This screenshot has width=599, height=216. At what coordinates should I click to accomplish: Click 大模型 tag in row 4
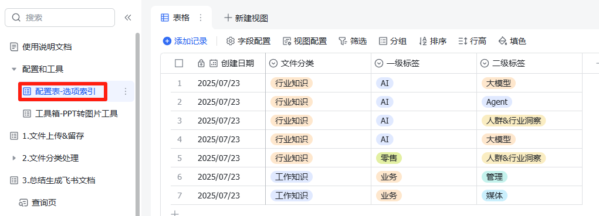499,139
